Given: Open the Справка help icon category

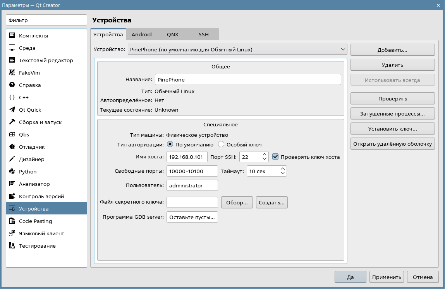Looking at the screenshot, I should click(12, 85).
